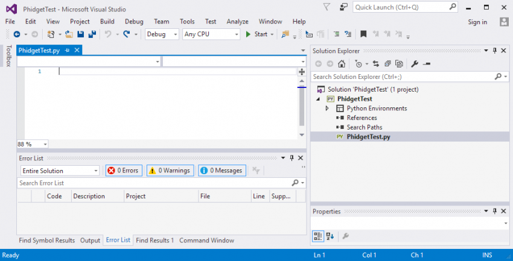The image size is (513, 261).
Task: Click the Save All double-floppy icon
Action: pyautogui.click(x=92, y=34)
